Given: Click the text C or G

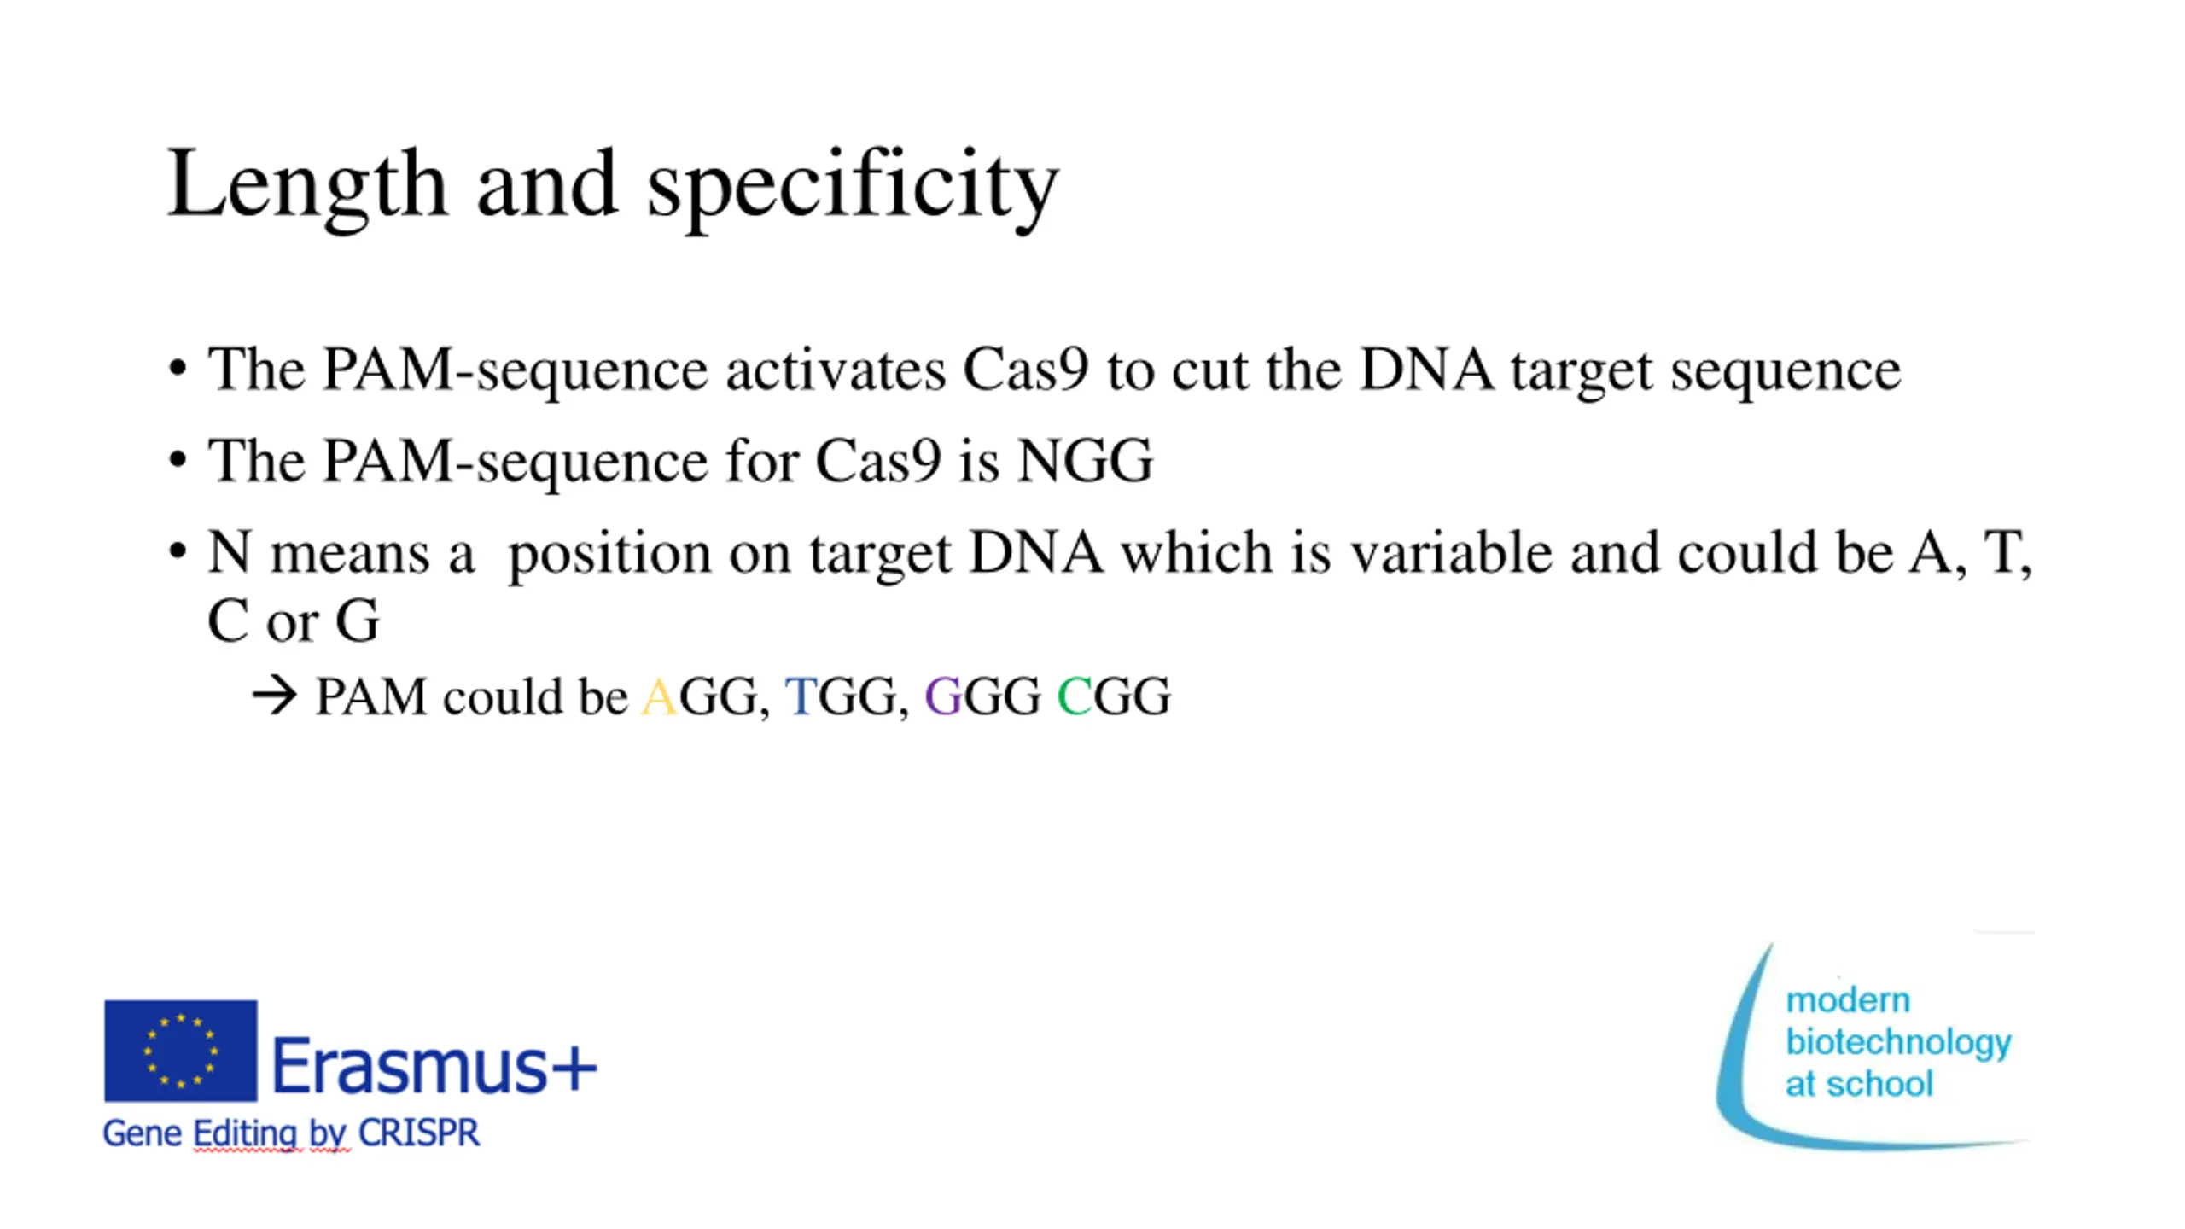Looking at the screenshot, I should coord(294,620).
